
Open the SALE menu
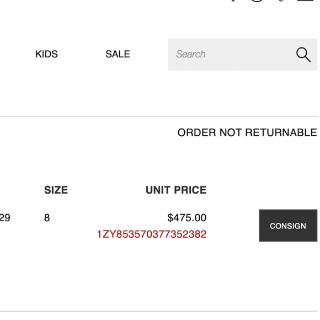tap(118, 54)
